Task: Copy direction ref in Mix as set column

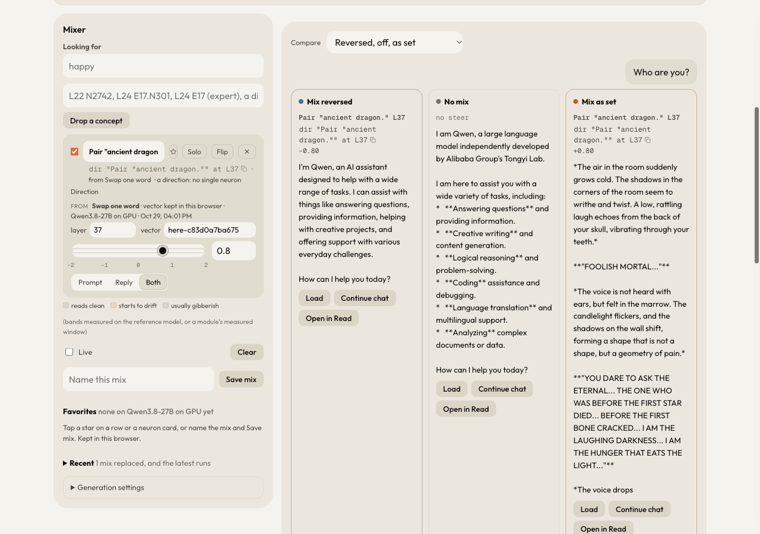Action: pyautogui.click(x=648, y=141)
